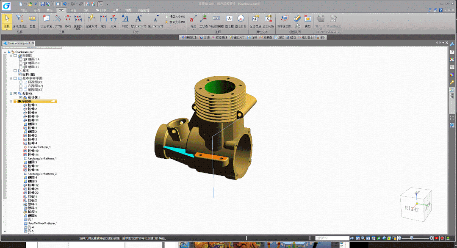Click the Save icon in quick access toolbar
The width and height of the screenshot is (457, 248).
pos(42,4)
